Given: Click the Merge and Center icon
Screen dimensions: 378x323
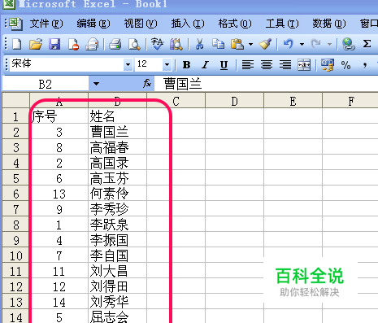Looking at the screenshot, I should 304,65.
